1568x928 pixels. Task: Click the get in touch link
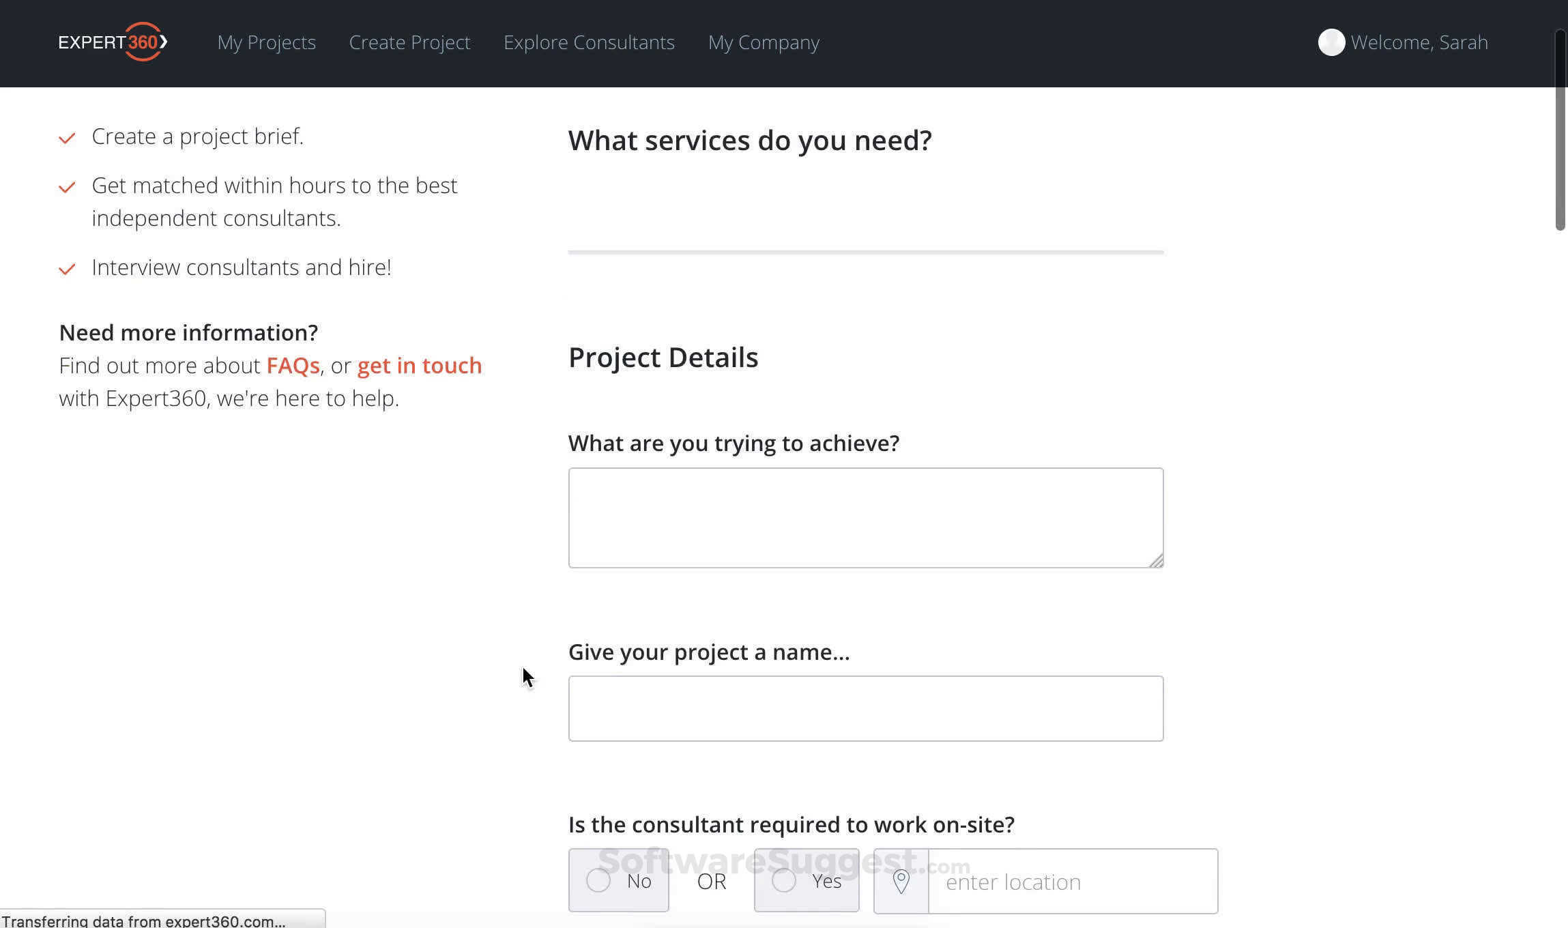(x=419, y=366)
